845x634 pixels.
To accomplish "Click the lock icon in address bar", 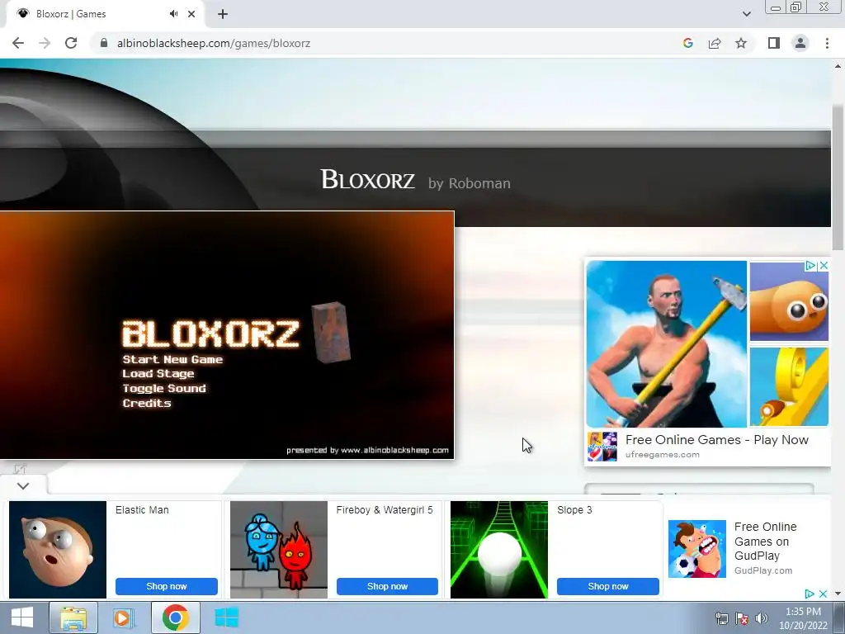I will (104, 43).
